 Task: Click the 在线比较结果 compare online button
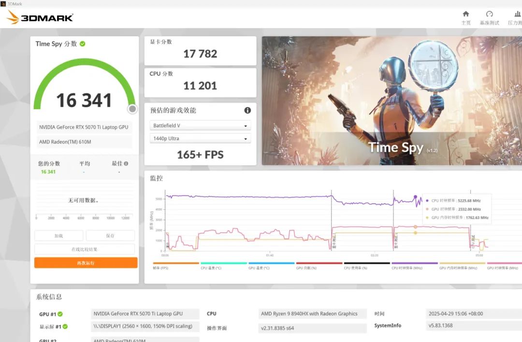pos(85,249)
